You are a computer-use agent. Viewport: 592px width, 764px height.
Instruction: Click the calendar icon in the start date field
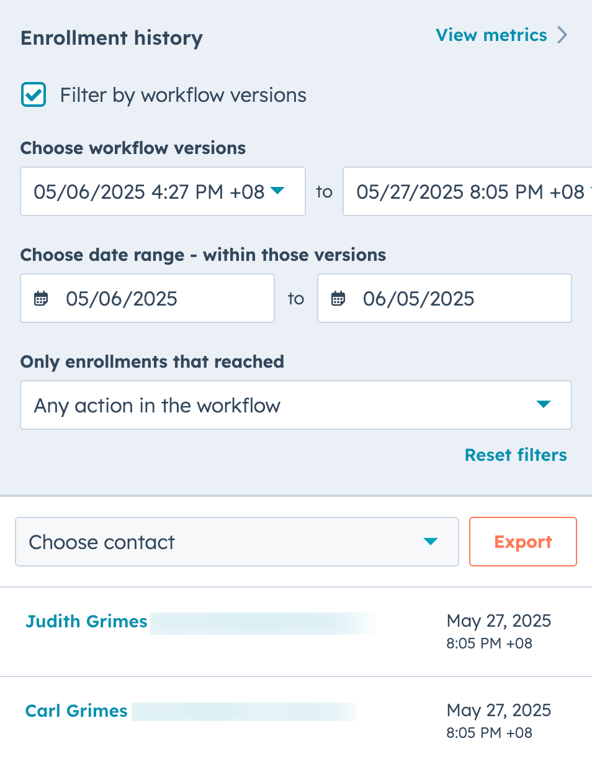[x=40, y=298]
